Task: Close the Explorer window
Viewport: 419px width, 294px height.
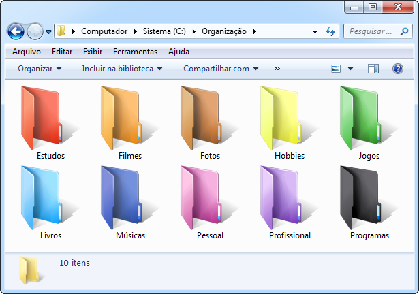Action: point(398,7)
